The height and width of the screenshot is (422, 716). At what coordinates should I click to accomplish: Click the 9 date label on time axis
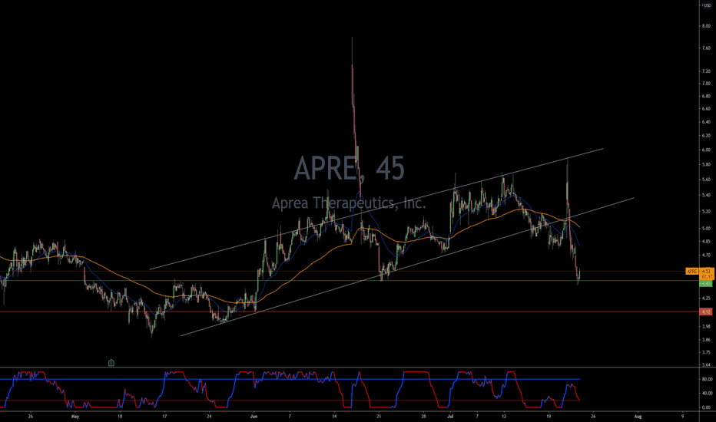pos(683,416)
